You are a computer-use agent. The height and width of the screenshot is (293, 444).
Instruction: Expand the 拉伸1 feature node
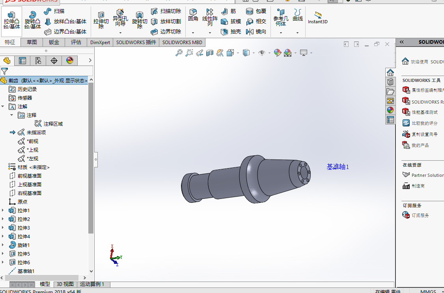[3, 210]
